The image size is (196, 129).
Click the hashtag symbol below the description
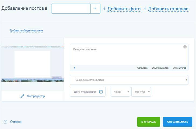(75, 68)
